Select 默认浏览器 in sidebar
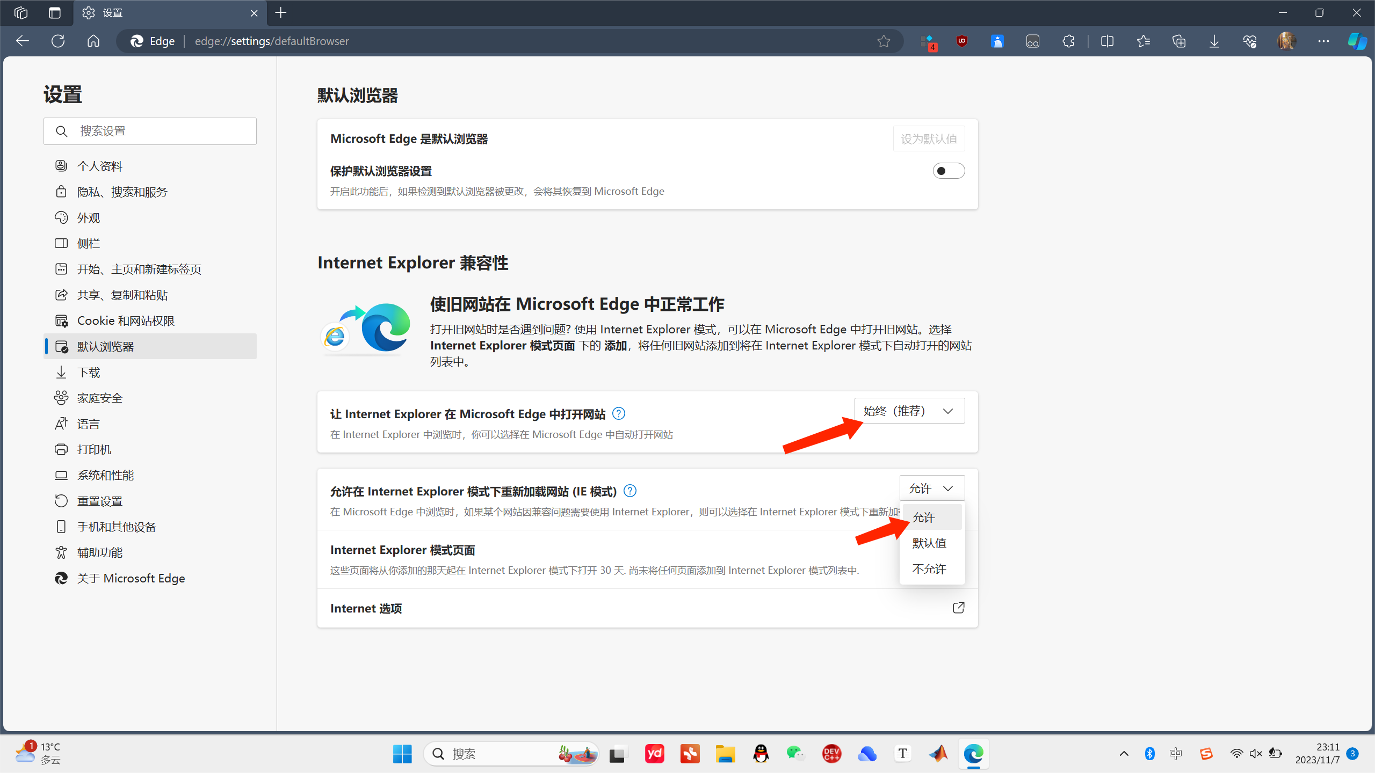Image resolution: width=1375 pixels, height=773 pixels. (x=150, y=346)
